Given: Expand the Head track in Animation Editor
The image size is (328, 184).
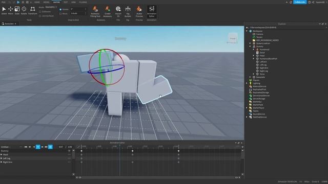Looking at the screenshot, I should (2, 154).
